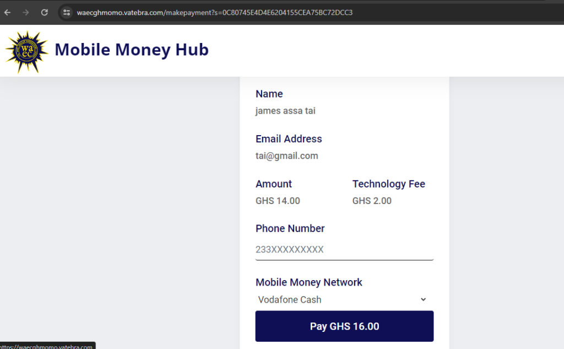Reload the payment page

point(44,13)
